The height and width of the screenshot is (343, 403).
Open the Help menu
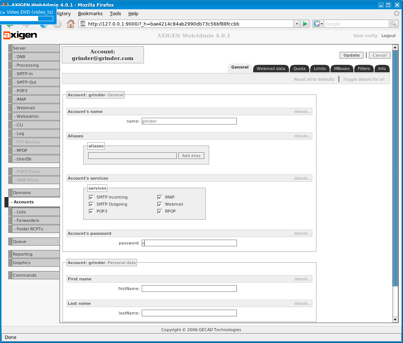pyautogui.click(x=133, y=14)
